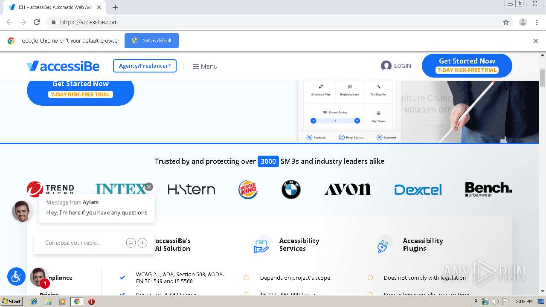Image resolution: width=546 pixels, height=307 pixels.
Task: Open a new browser tab
Action: click(x=115, y=7)
